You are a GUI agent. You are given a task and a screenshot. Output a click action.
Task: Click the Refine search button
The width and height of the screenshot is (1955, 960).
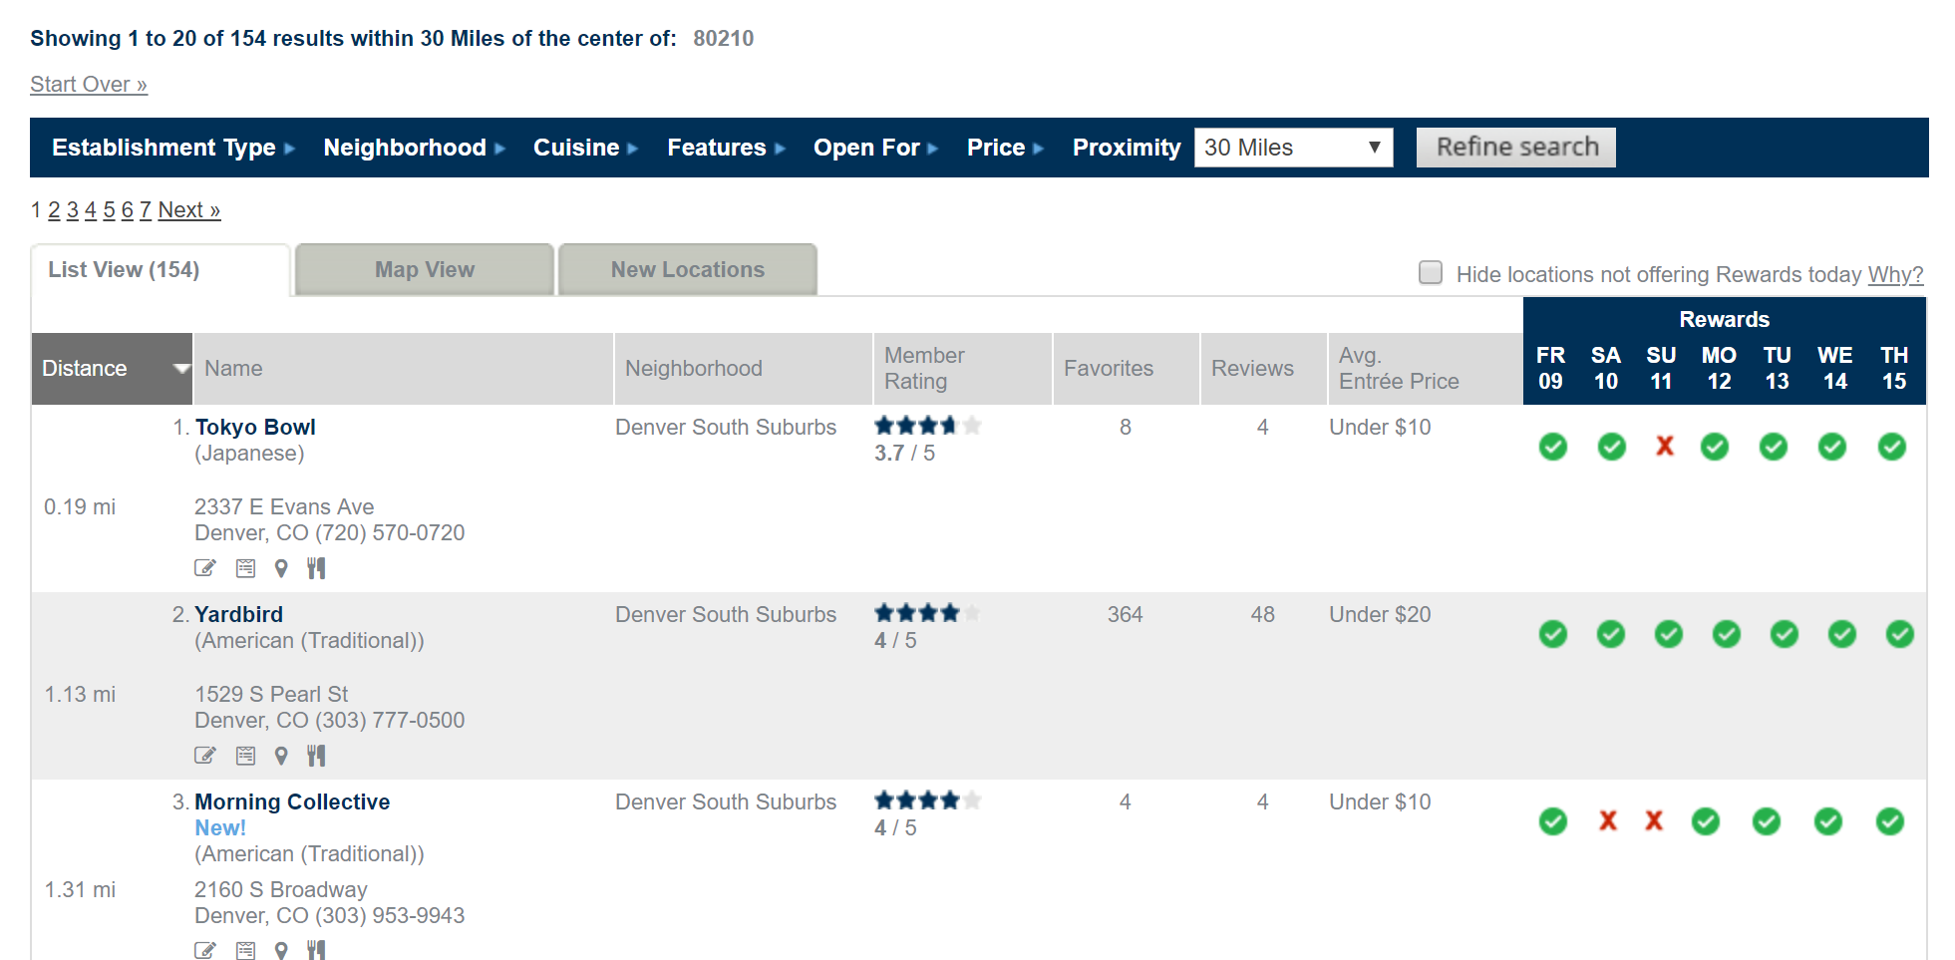[x=1515, y=148]
